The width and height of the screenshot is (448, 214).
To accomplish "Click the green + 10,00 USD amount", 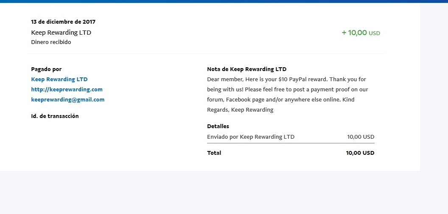I will (361, 33).
